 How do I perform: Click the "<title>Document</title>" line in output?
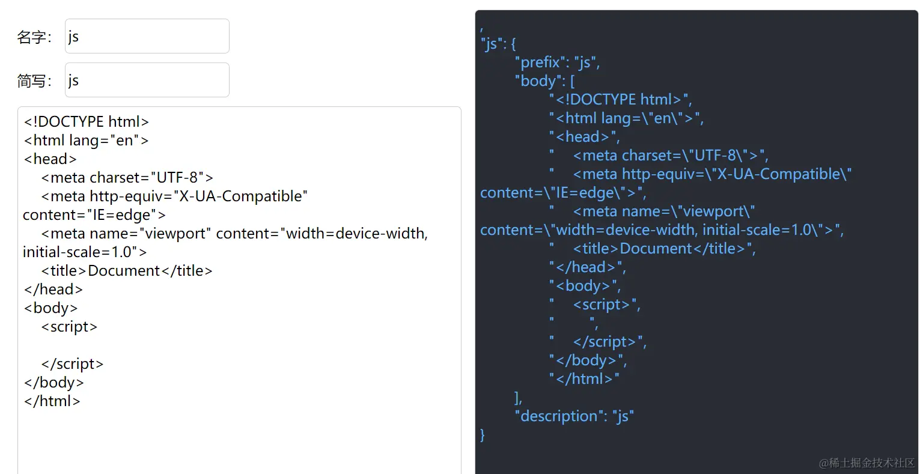[x=663, y=249]
